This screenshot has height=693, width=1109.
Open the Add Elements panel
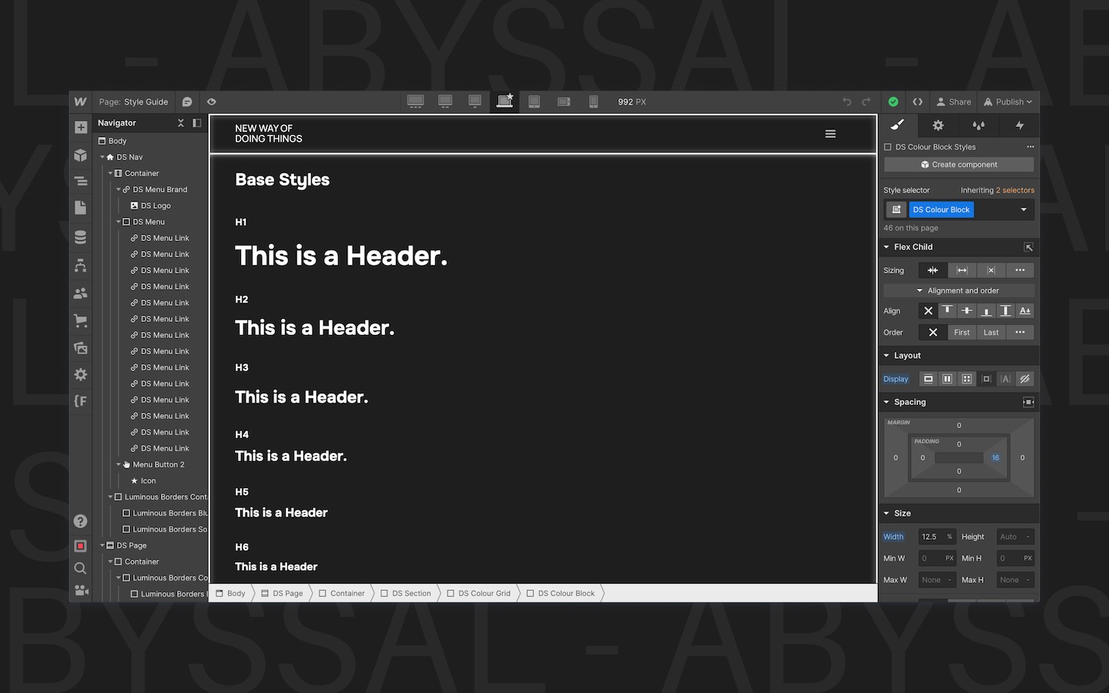[x=80, y=127]
